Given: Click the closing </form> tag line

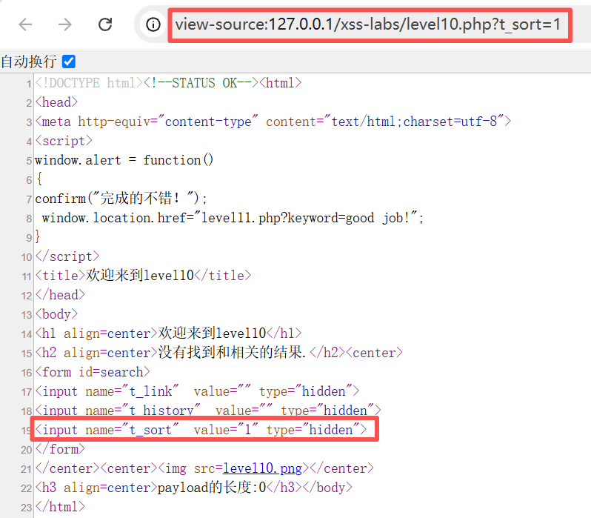Looking at the screenshot, I should click(60, 449).
